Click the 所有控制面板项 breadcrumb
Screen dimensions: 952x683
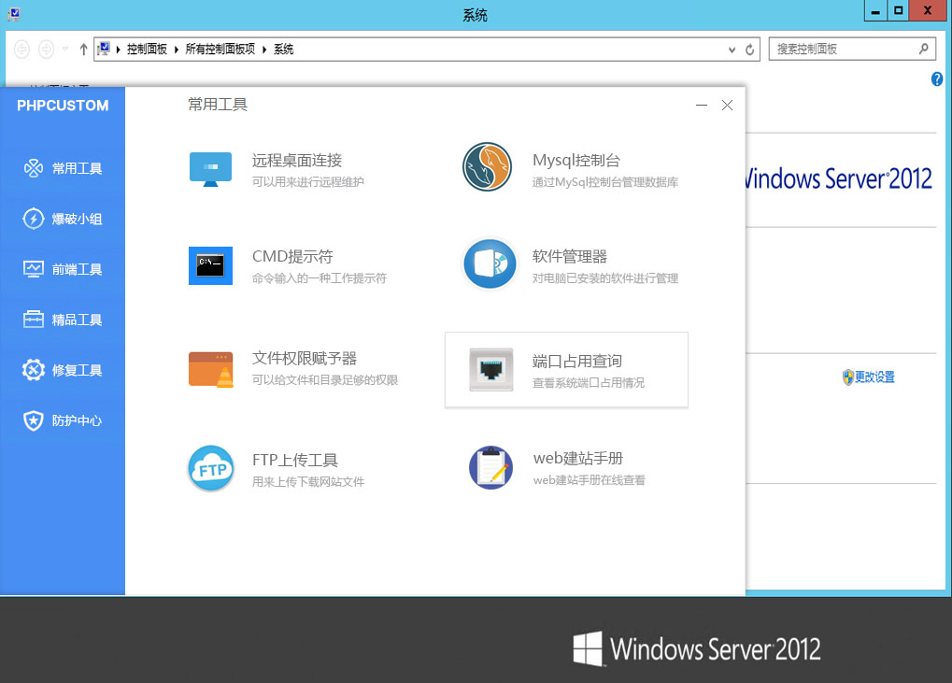point(220,50)
